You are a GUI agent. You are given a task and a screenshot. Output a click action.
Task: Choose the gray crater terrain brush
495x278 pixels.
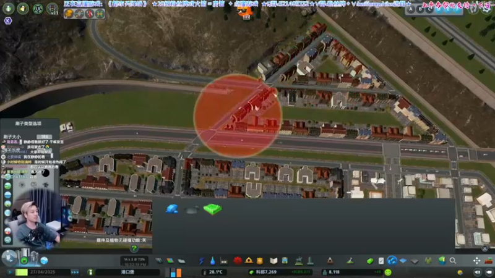[192, 210]
